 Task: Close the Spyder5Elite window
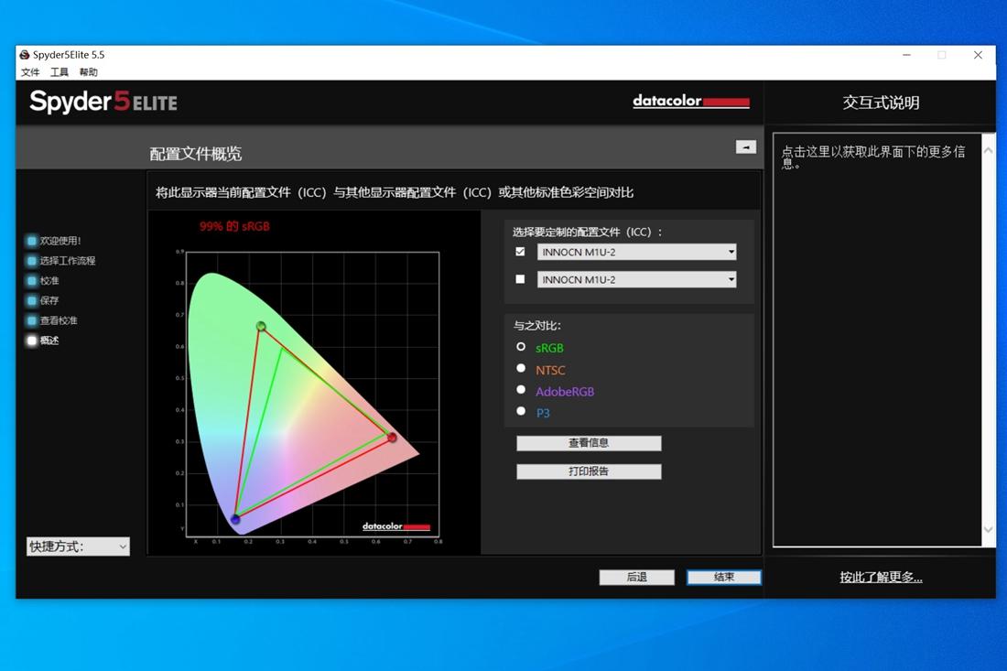pos(978,55)
